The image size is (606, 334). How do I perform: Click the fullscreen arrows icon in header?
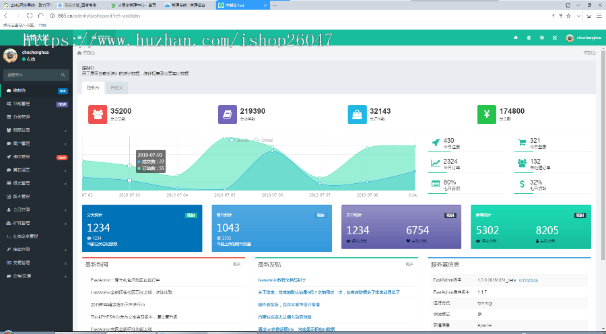pos(555,38)
